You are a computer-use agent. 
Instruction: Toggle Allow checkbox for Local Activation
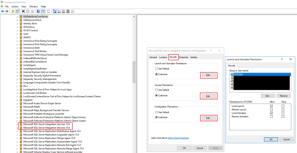point(271,113)
